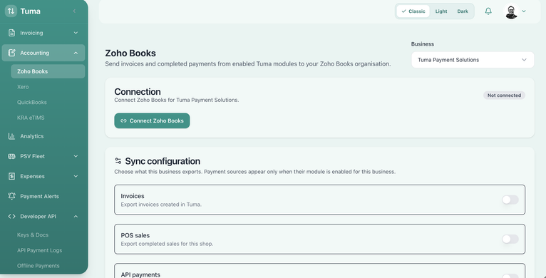This screenshot has height=278, width=546.
Task: Open the Business selector dropdown
Action: click(473, 60)
